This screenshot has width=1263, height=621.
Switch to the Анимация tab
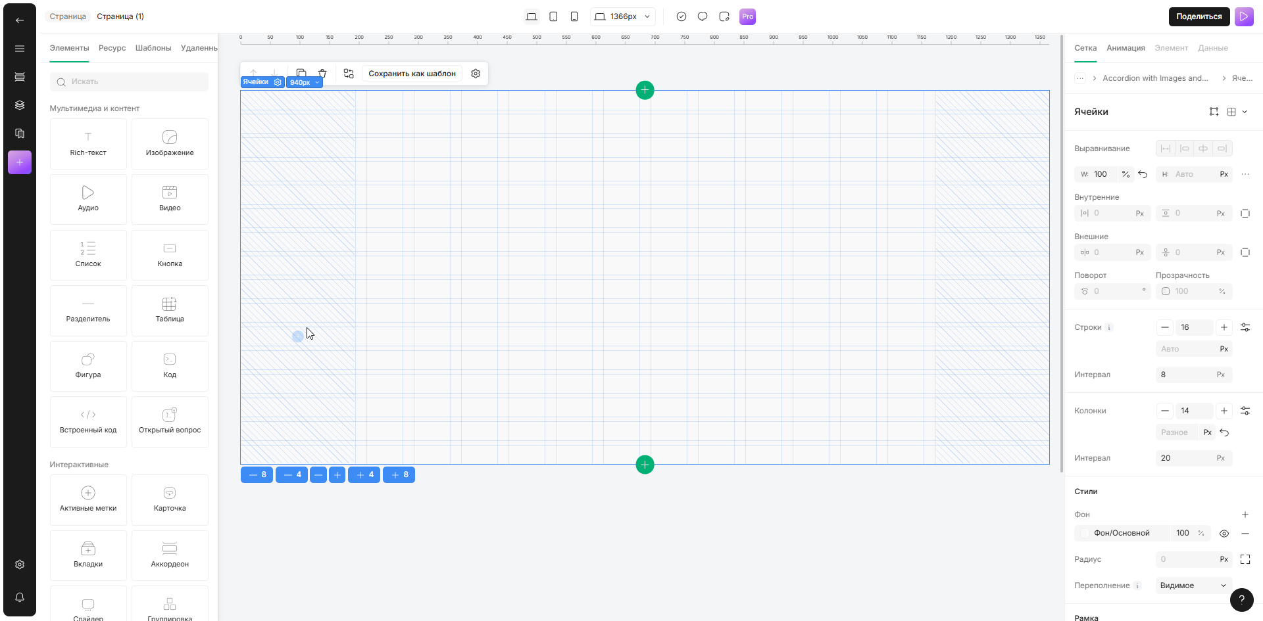click(1126, 48)
